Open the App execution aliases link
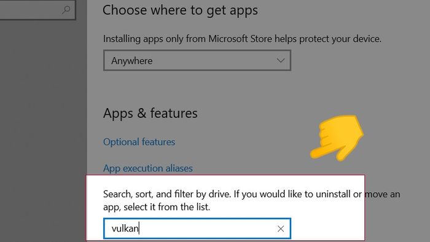430x242 pixels. click(x=148, y=168)
